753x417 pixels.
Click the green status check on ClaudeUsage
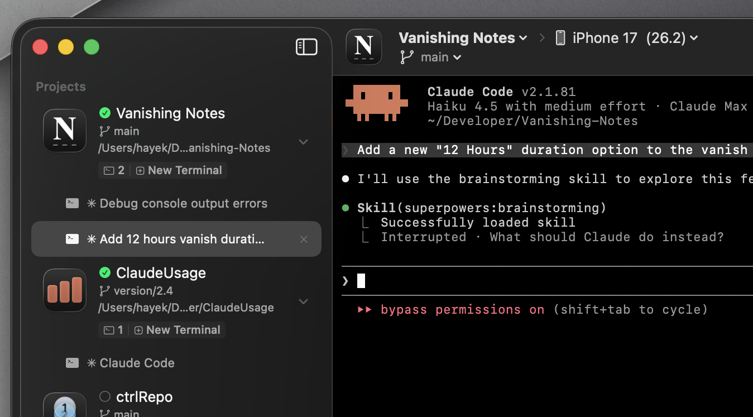point(105,272)
